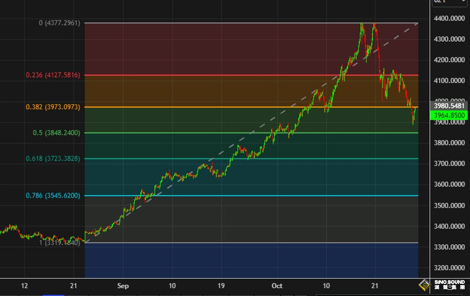Screen dimensions: 470x296
Task: Select the 0.786 (3545.6200) level label
Action: (53, 196)
